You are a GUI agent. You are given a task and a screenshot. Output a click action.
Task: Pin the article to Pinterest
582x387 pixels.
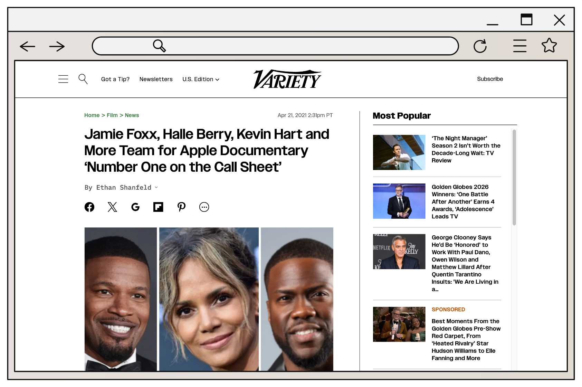[181, 207]
